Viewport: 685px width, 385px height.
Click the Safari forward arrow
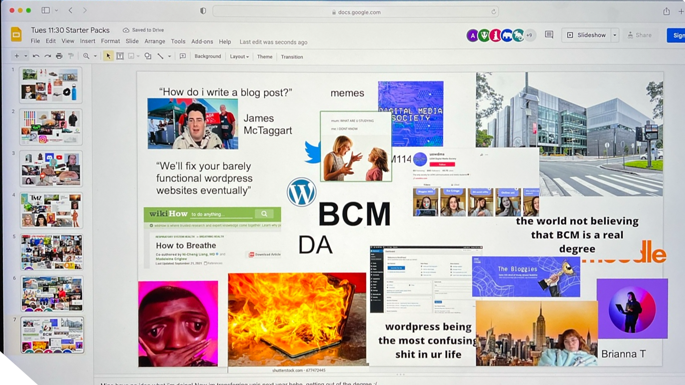pos(85,10)
